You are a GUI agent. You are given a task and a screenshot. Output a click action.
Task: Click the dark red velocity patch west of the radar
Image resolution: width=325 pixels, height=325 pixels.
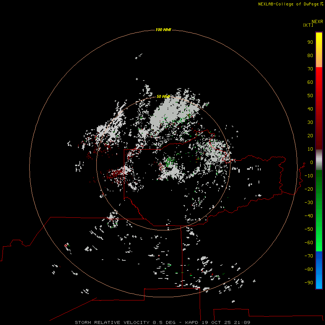114,174
